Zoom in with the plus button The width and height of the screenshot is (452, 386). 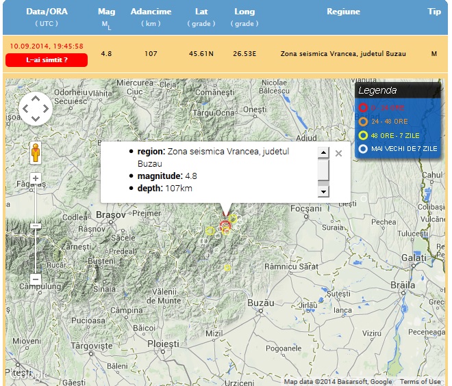pyautogui.click(x=36, y=179)
